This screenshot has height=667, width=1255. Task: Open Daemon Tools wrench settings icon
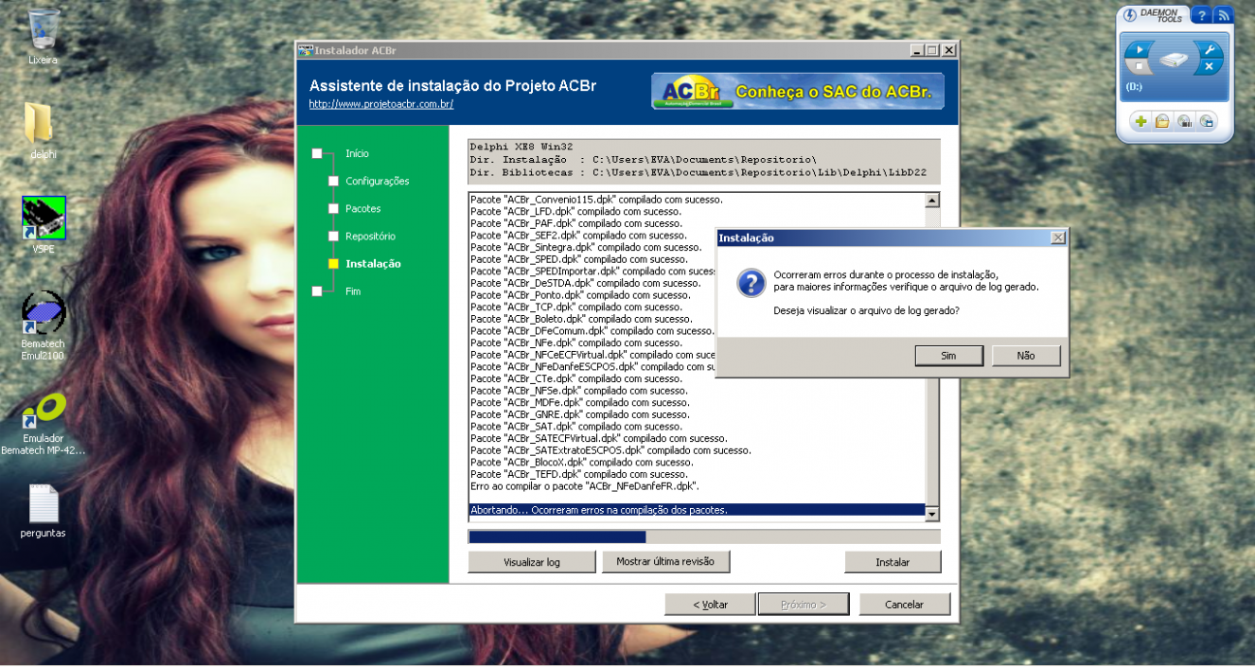click(1208, 49)
